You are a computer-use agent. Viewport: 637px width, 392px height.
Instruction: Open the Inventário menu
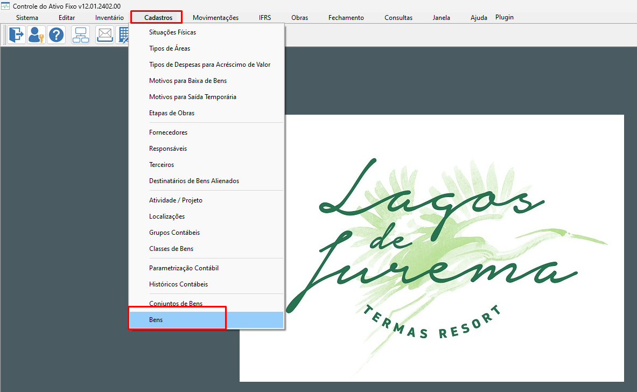pos(109,17)
